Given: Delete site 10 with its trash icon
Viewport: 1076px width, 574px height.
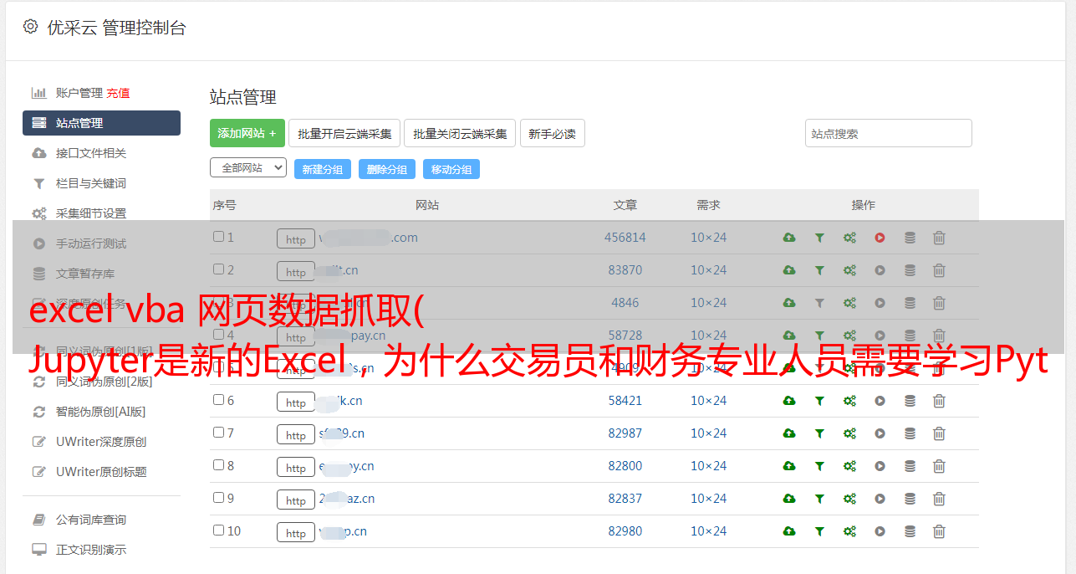Looking at the screenshot, I should [939, 531].
